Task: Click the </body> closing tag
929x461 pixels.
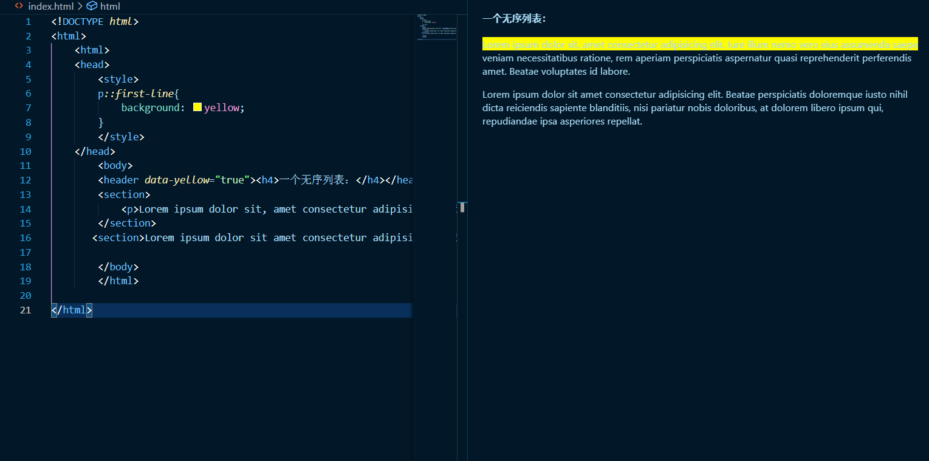Action: click(x=118, y=267)
